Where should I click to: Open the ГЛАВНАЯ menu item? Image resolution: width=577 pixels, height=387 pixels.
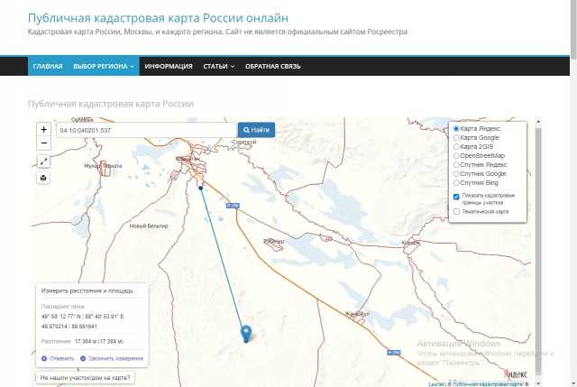coord(48,66)
